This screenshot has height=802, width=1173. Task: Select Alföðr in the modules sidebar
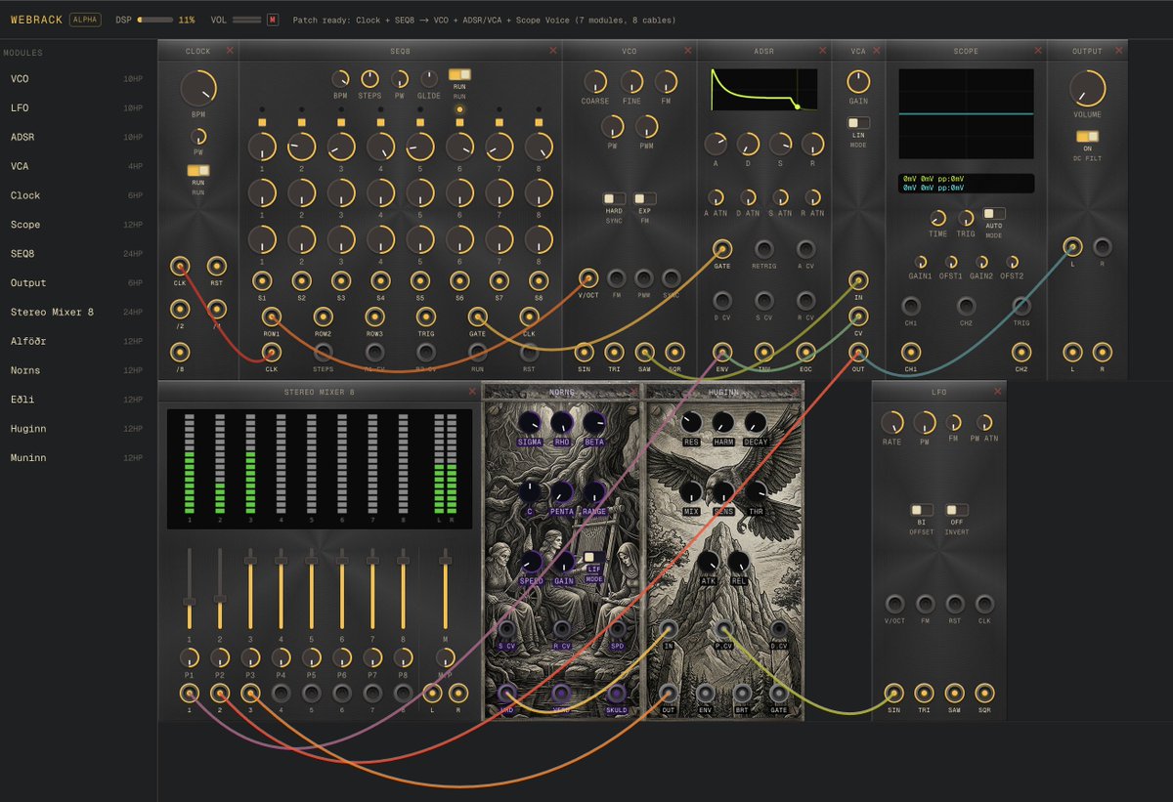[78, 341]
